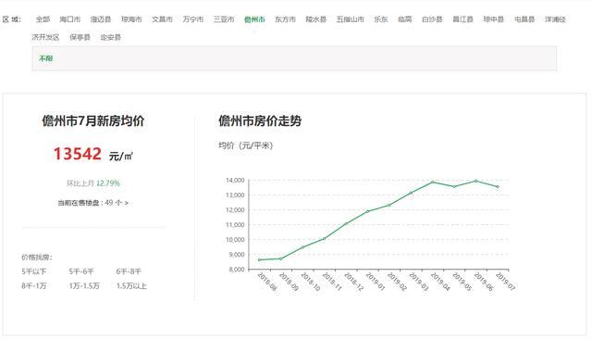Select 琼中县 region
592x340 pixels.
[x=494, y=19]
